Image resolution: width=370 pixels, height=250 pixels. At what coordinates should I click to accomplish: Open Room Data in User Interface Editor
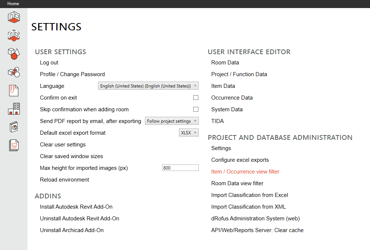[x=225, y=63]
